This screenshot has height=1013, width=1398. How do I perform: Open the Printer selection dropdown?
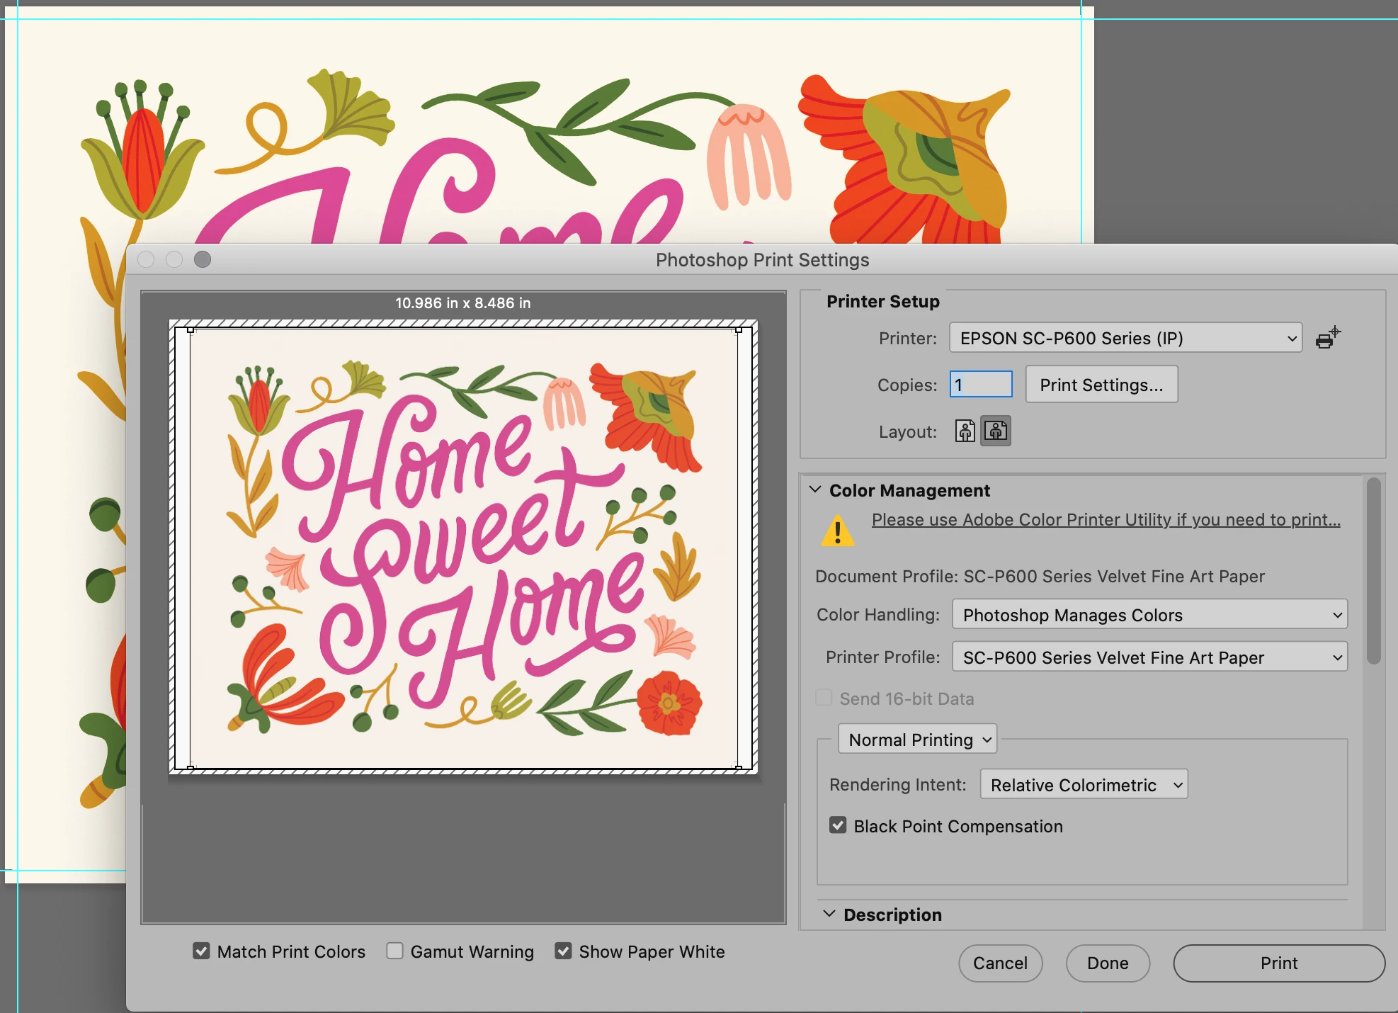pos(1125,338)
